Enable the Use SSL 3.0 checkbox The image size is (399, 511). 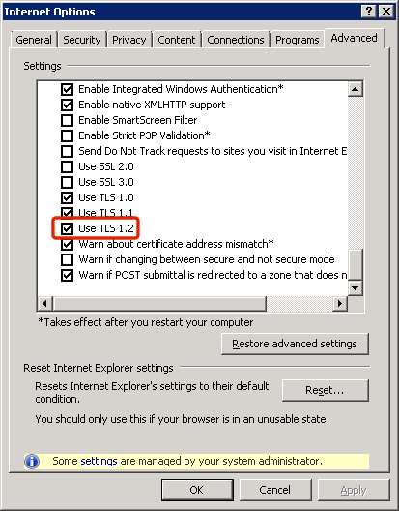67,182
